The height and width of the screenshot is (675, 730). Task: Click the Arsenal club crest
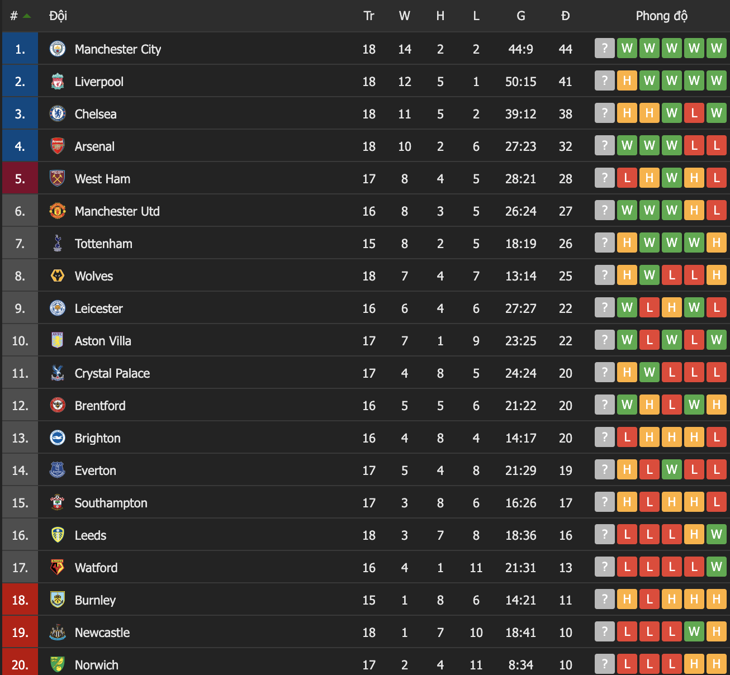(x=58, y=146)
